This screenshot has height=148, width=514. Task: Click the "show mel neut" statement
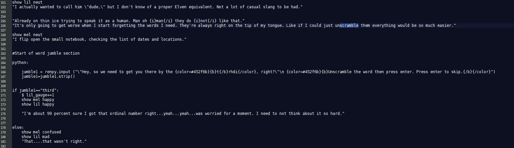[x=27, y=34]
